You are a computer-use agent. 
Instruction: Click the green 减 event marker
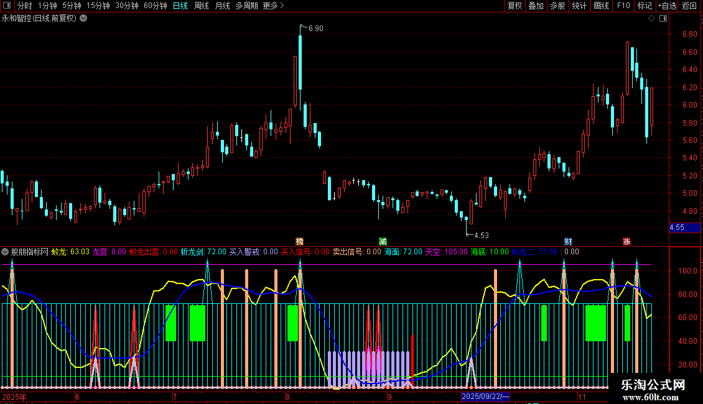point(383,241)
